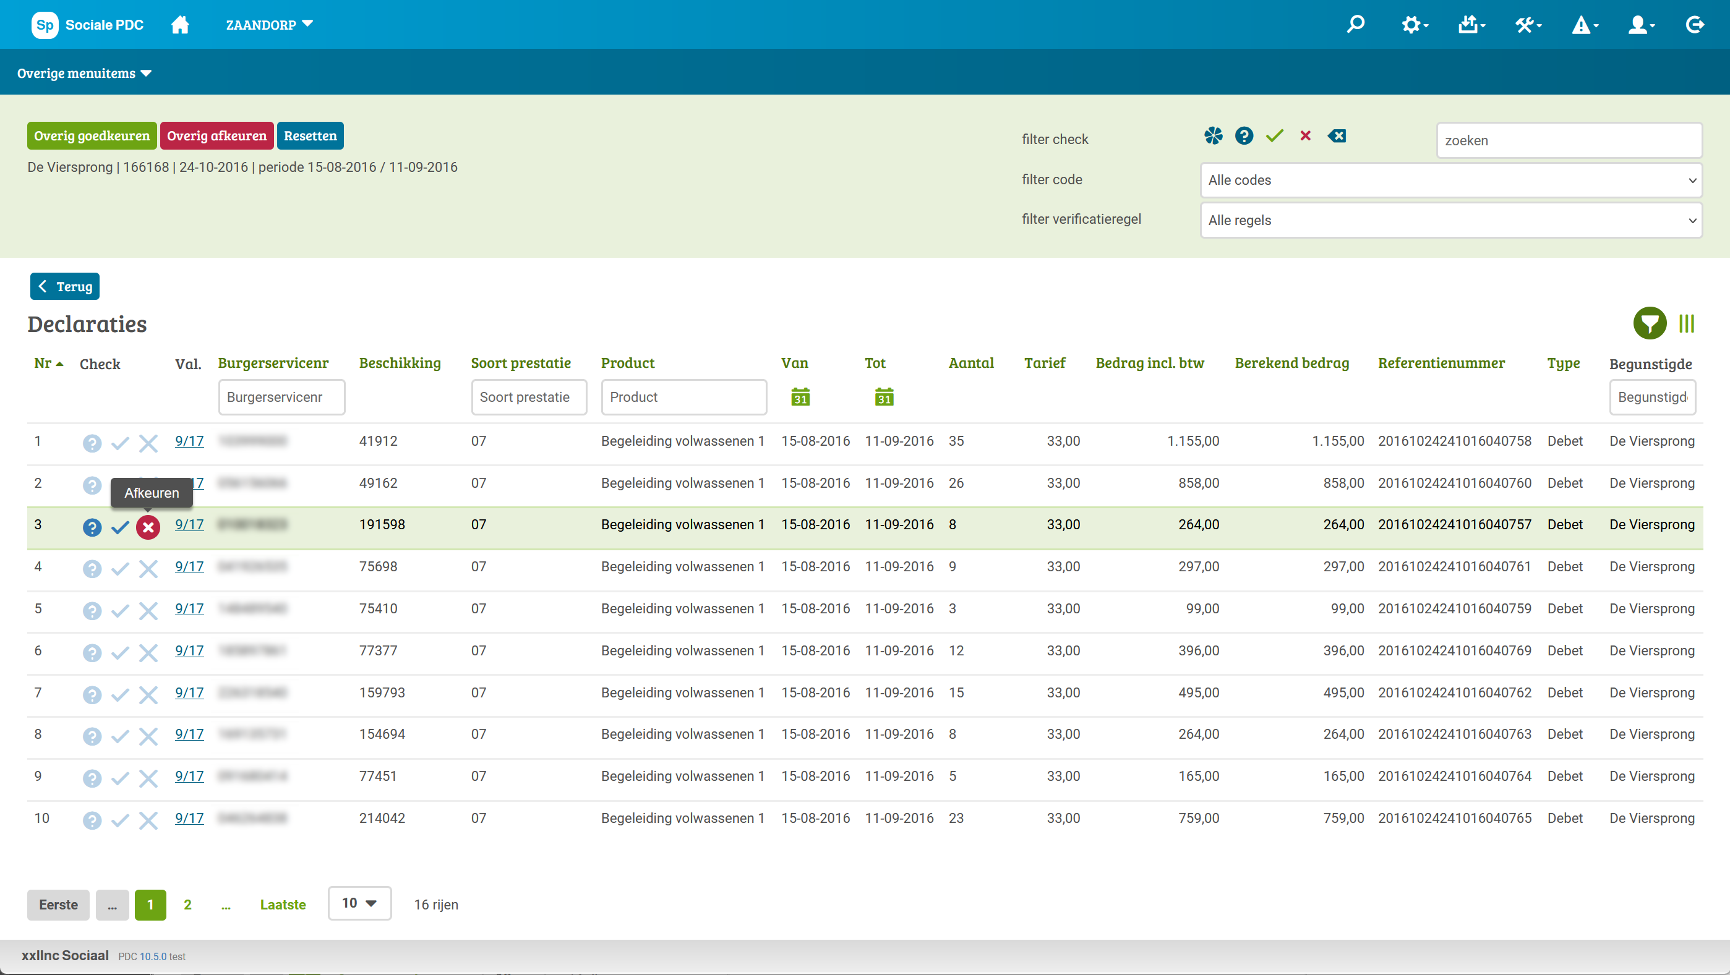Mark row 2 as questionable

point(92,485)
